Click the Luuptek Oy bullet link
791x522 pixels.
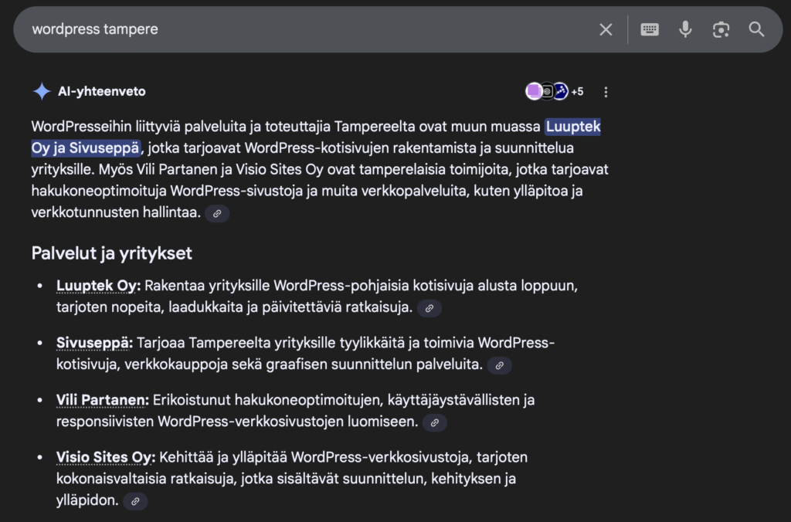click(97, 286)
